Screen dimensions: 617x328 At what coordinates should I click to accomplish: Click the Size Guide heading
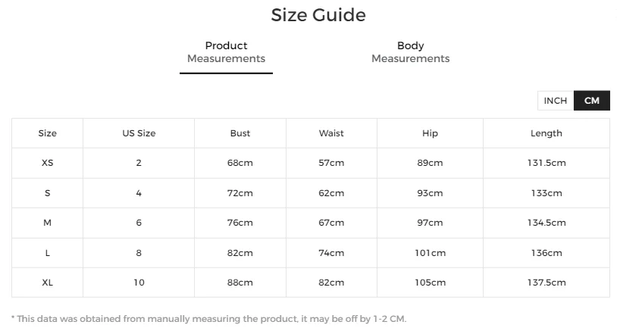(318, 15)
